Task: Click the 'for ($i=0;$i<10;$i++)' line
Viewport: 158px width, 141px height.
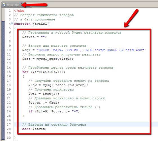Action: tap(44, 72)
